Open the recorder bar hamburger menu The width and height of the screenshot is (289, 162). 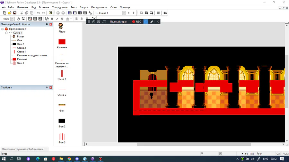coord(89,22)
